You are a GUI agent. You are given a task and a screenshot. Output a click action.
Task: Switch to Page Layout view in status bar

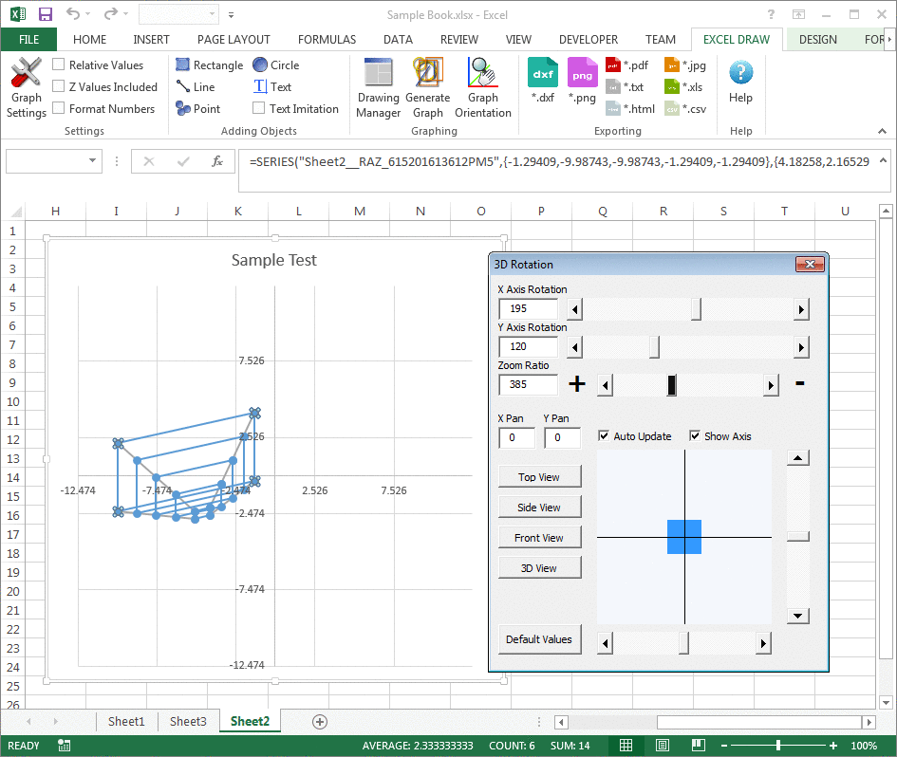click(663, 745)
